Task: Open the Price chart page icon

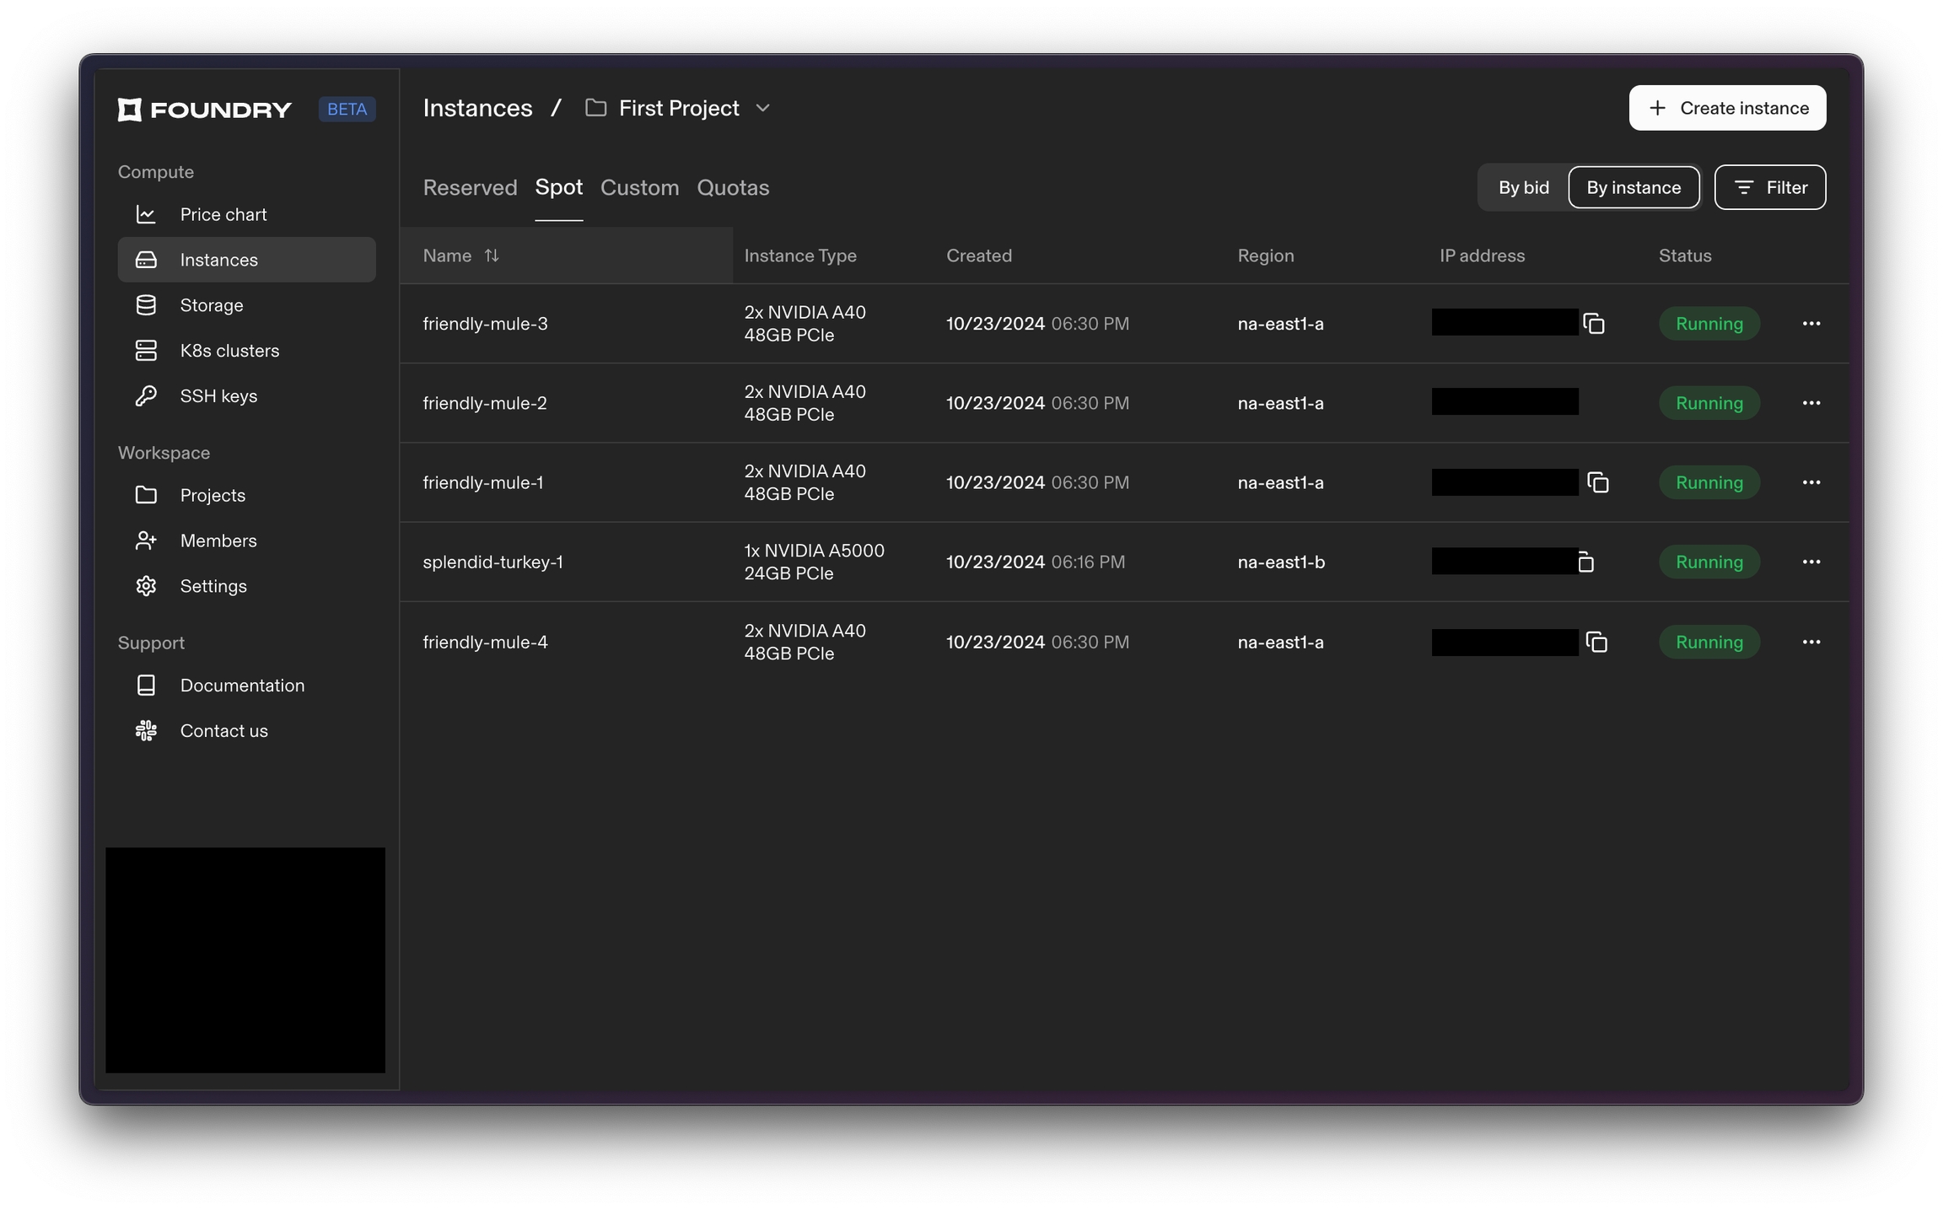Action: click(146, 214)
